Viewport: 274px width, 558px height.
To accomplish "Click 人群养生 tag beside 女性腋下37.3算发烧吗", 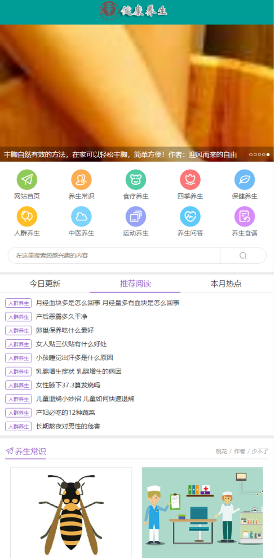I will pos(19,385).
